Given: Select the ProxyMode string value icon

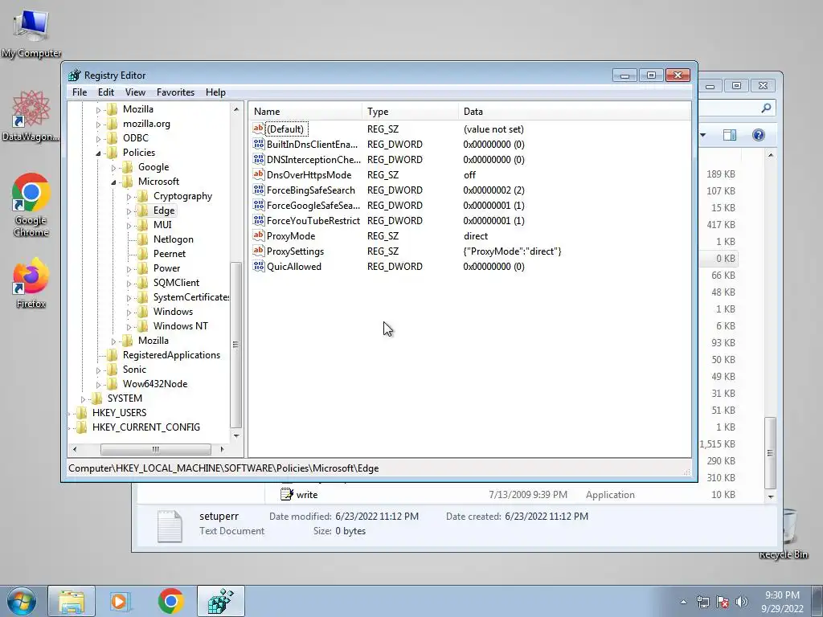Looking at the screenshot, I should click(x=258, y=235).
